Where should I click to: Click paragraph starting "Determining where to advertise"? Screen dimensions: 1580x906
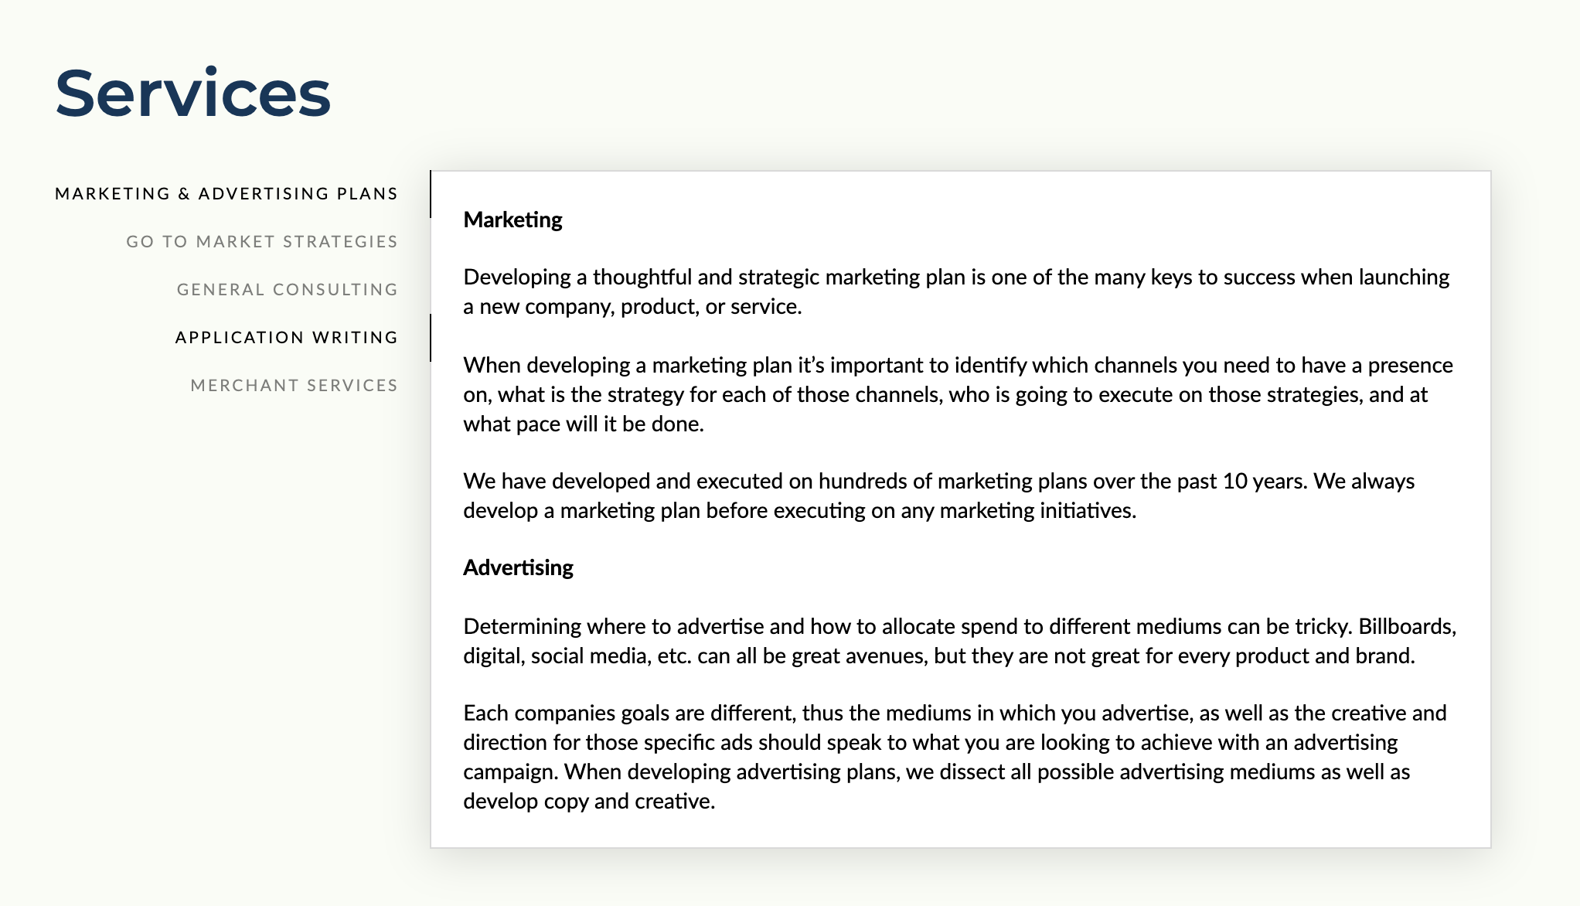point(960,641)
